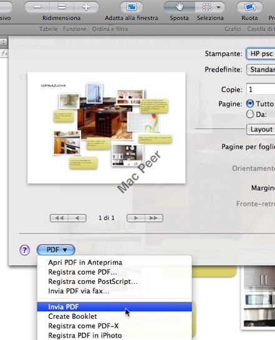275x340 pixels.
Task: Open the Seleziona tool dropdown arrow
Action: click(219, 7)
